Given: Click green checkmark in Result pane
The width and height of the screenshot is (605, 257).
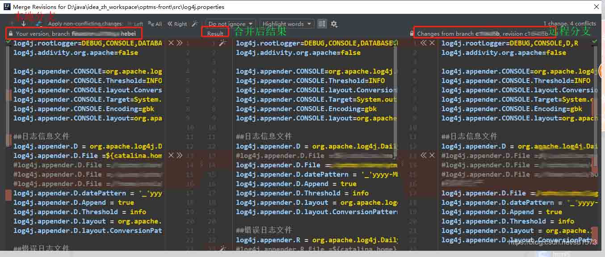Looking at the screenshot, I should (395, 43).
